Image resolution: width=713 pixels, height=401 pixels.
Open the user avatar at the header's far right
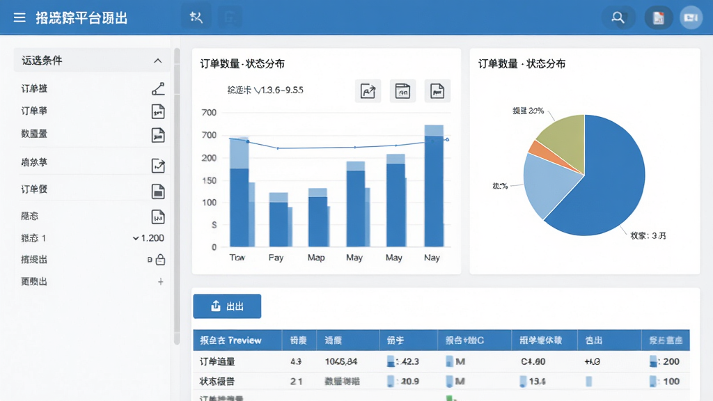coord(691,17)
